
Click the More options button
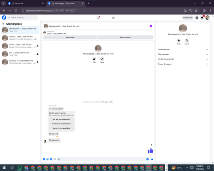coord(125,37)
